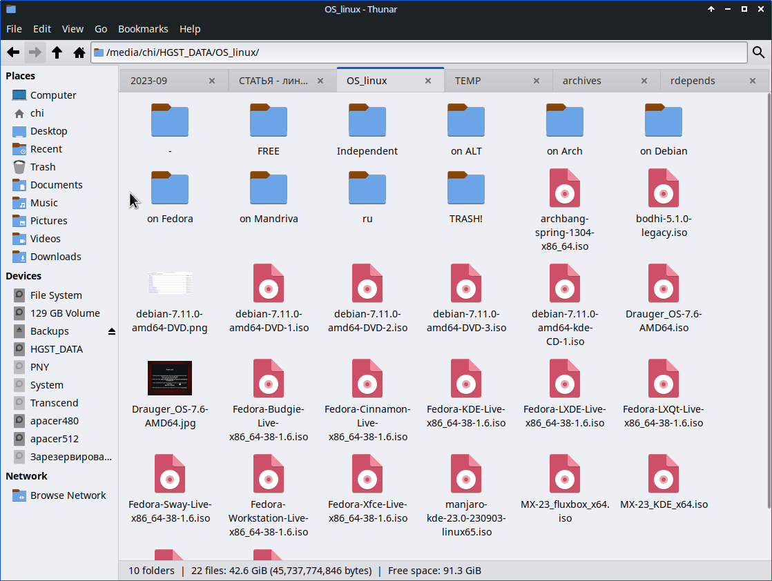Open Drauger_OS-7.6-AMD64.jpg thumbnail
The width and height of the screenshot is (772, 581).
[170, 378]
